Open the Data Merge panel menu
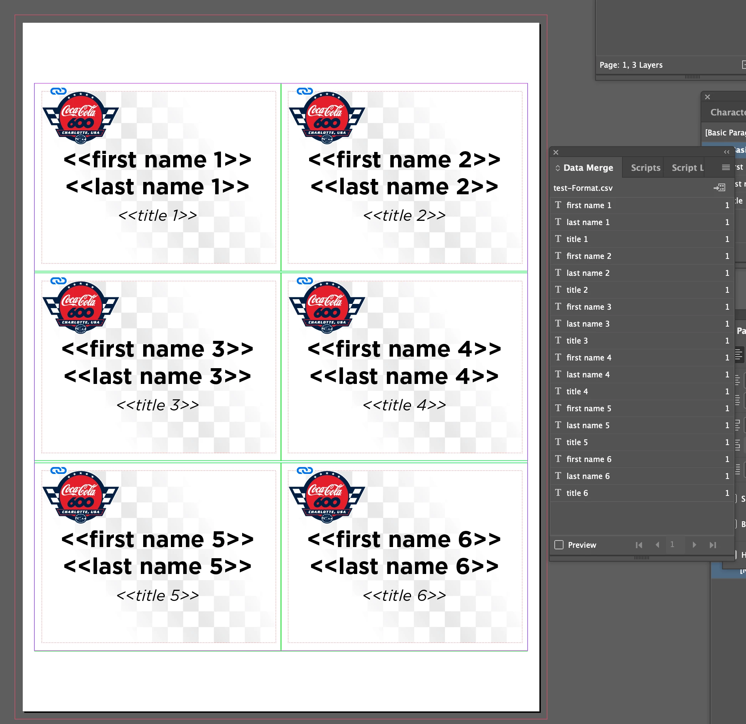The height and width of the screenshot is (724, 746). coord(726,167)
